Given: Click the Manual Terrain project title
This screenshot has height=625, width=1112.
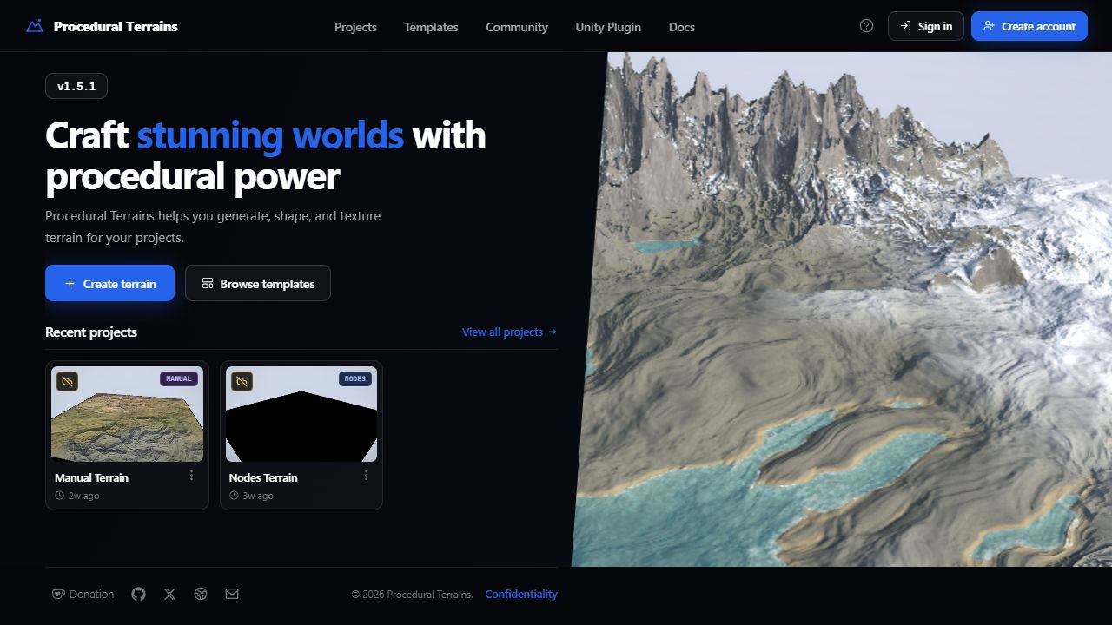Looking at the screenshot, I should coord(91,477).
